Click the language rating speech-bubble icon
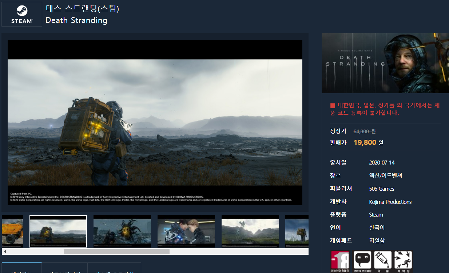Viewport: 449px width, 273px height. coord(362,262)
